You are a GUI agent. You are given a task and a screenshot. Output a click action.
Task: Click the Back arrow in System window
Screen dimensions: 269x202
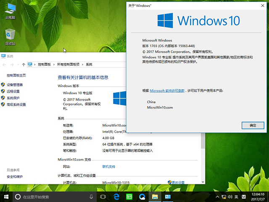click(x=4, y=64)
